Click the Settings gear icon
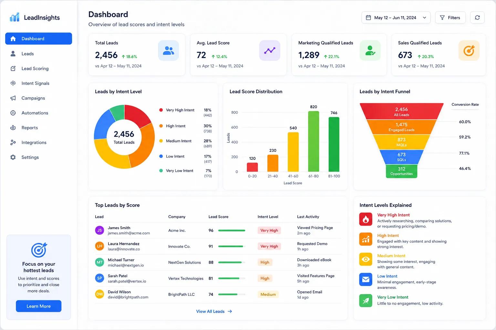Screen dimensions: 496x330 click(x=13, y=157)
